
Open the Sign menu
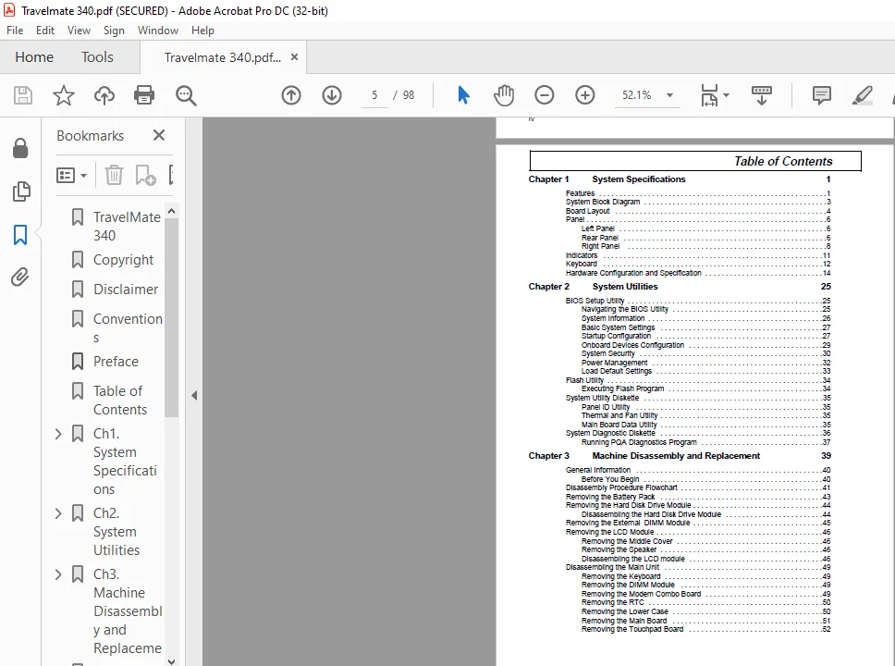(114, 31)
